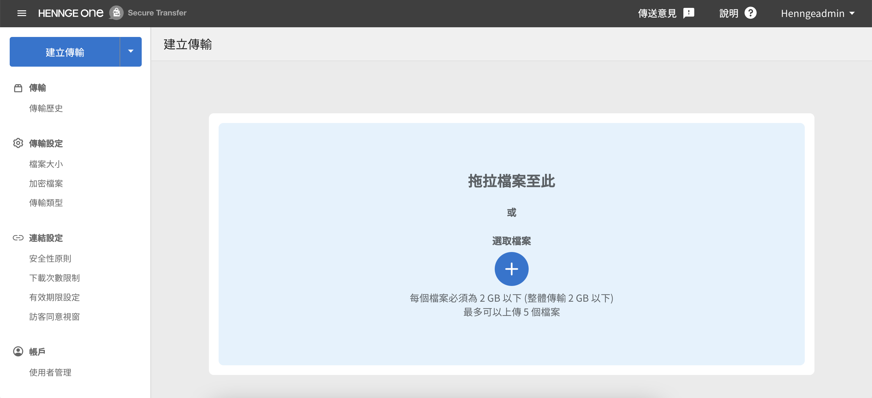Click the Secure Transfer logo icon
The width and height of the screenshot is (872, 398).
[x=116, y=13]
